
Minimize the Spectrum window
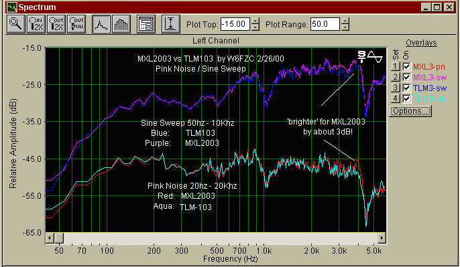point(426,7)
